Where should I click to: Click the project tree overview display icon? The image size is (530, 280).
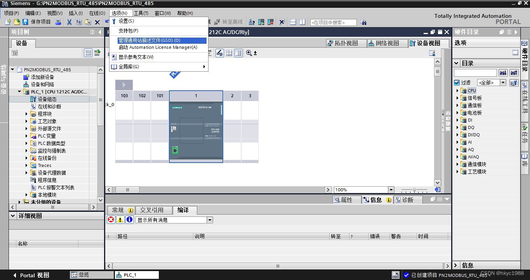[x=88, y=53]
